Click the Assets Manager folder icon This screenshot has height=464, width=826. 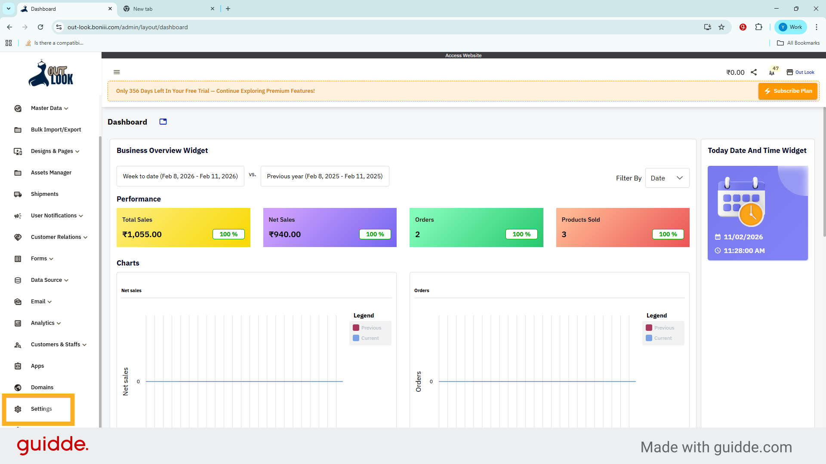click(18, 173)
